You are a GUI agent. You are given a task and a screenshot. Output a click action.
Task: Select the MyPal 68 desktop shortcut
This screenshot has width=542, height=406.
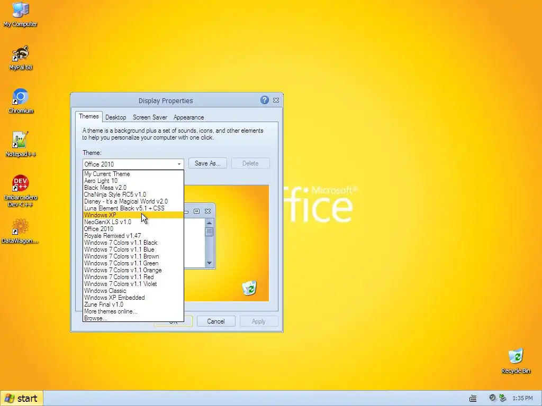pyautogui.click(x=21, y=58)
